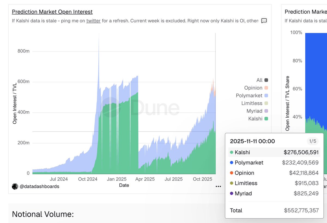Image resolution: width=327 pixels, height=223 pixels.
Task: Click the Polymarket value $232,409,569
Action: [x=300, y=163]
